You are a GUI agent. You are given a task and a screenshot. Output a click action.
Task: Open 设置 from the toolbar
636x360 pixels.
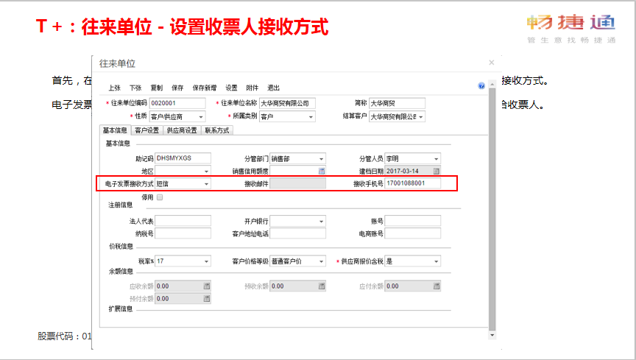(231, 88)
